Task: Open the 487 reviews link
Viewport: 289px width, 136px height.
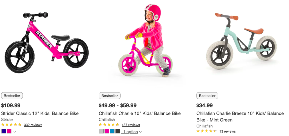Action: 131,125
